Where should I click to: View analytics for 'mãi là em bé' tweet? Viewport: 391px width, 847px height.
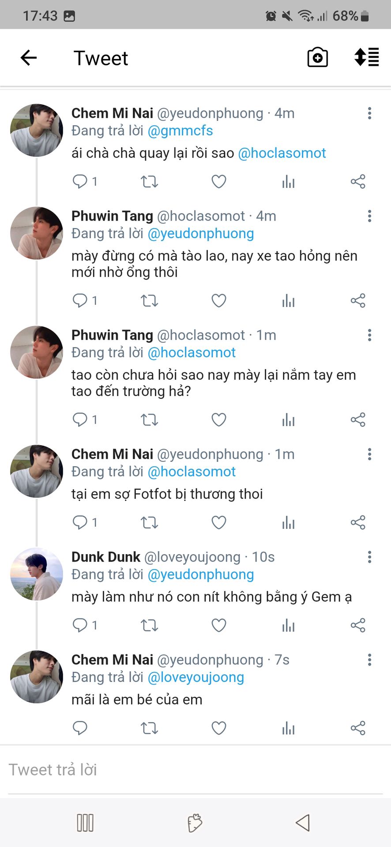click(x=288, y=728)
